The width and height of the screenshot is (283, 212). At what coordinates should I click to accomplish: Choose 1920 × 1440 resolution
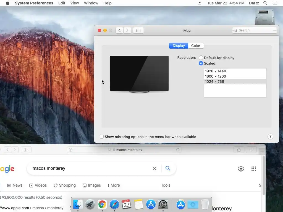[235, 71]
